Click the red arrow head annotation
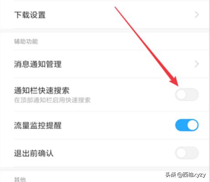 click(x=174, y=81)
